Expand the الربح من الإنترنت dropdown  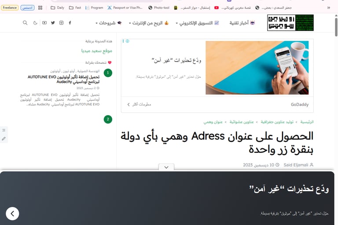[x=148, y=23]
